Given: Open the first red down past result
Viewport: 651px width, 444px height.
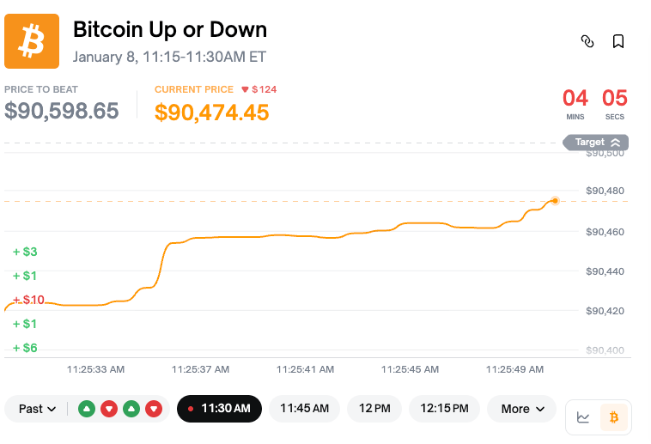Looking at the screenshot, I should coord(109,409).
